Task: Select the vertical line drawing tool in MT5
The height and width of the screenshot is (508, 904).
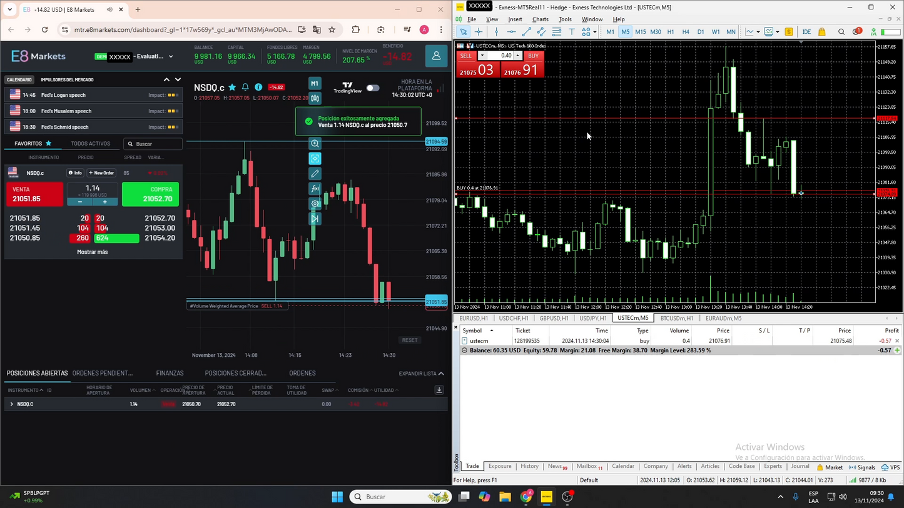Action: tap(496, 32)
